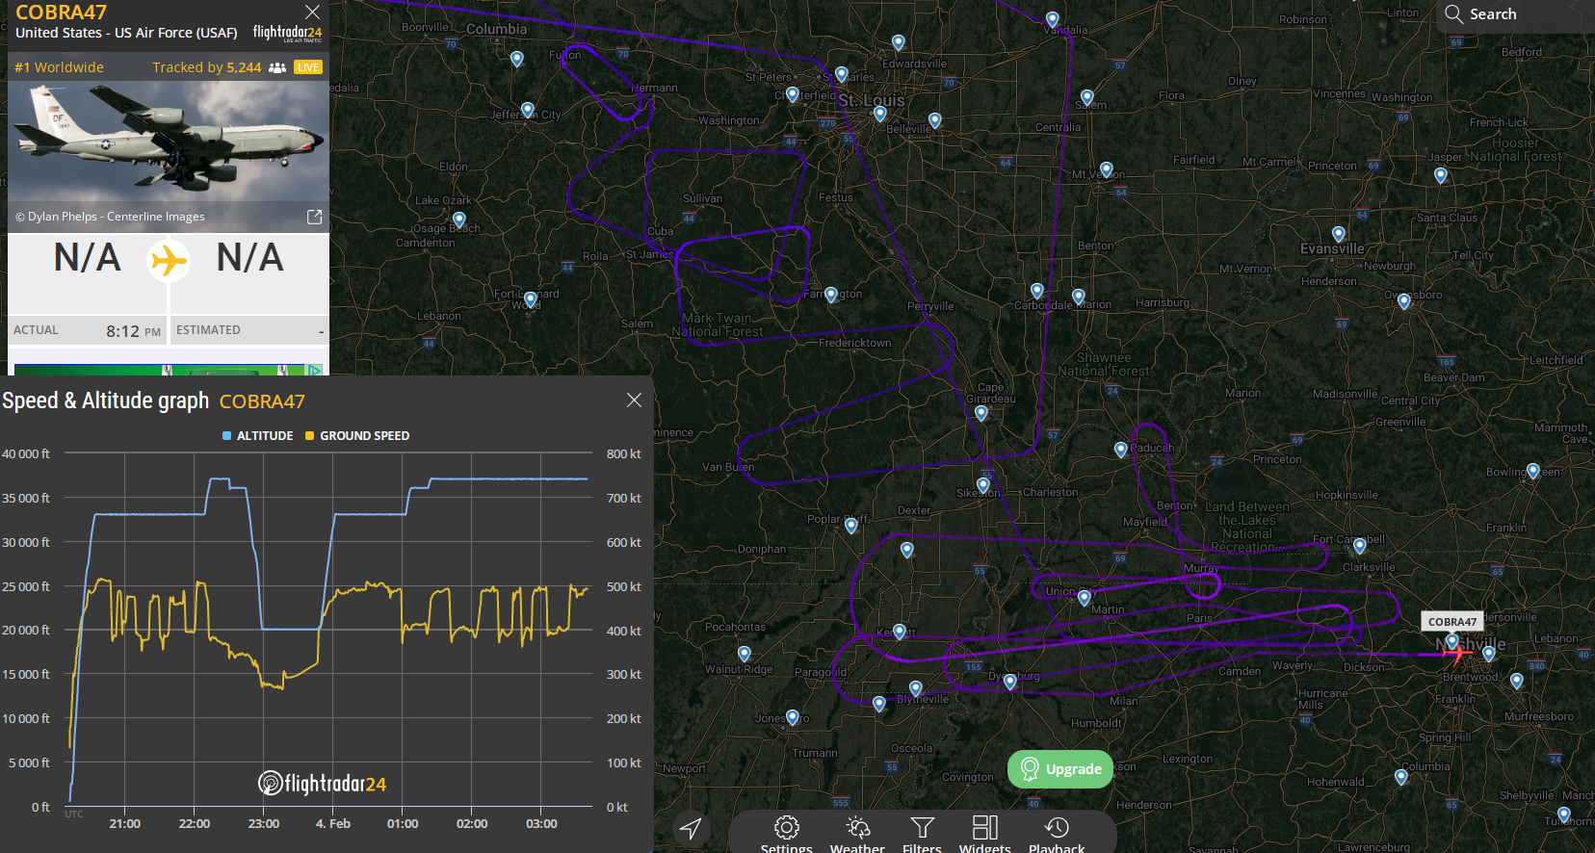1595x853 pixels.
Task: Open the Filters funnel in bottom toolbar
Action: click(x=922, y=833)
